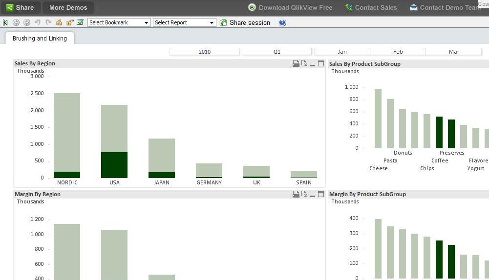489x280 pixels.
Task: Click USA dark green bar segment
Action: pyautogui.click(x=114, y=165)
